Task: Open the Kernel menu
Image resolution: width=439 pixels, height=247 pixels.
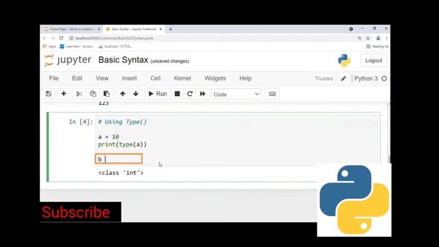Action: coord(182,78)
